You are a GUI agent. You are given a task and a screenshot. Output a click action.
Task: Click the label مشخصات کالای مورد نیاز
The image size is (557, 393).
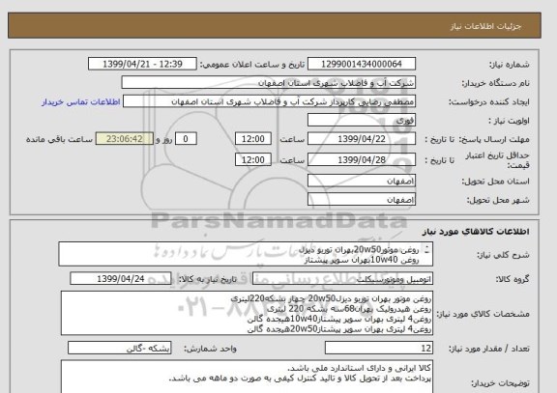[x=483, y=314]
